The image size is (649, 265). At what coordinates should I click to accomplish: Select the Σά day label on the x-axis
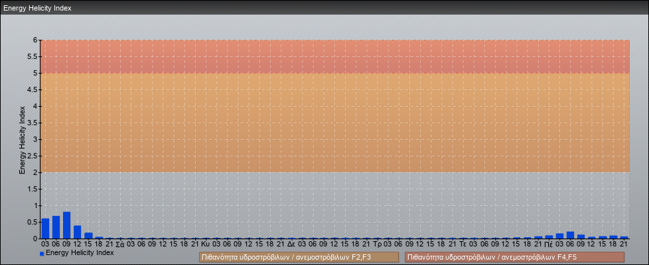point(119,244)
